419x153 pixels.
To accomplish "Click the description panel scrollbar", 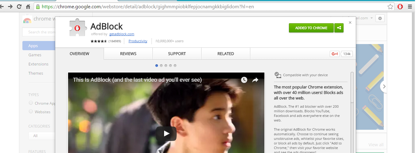I will tap(352, 87).
